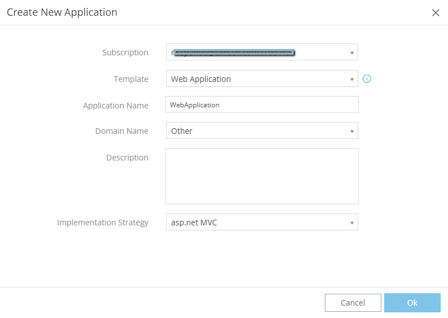
Task: Focus the Application Name text field
Action: pyautogui.click(x=262, y=105)
